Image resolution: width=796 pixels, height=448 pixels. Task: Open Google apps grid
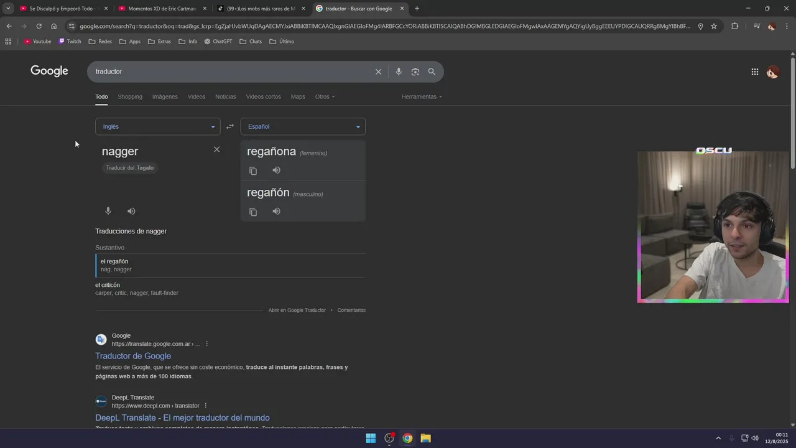pyautogui.click(x=754, y=72)
